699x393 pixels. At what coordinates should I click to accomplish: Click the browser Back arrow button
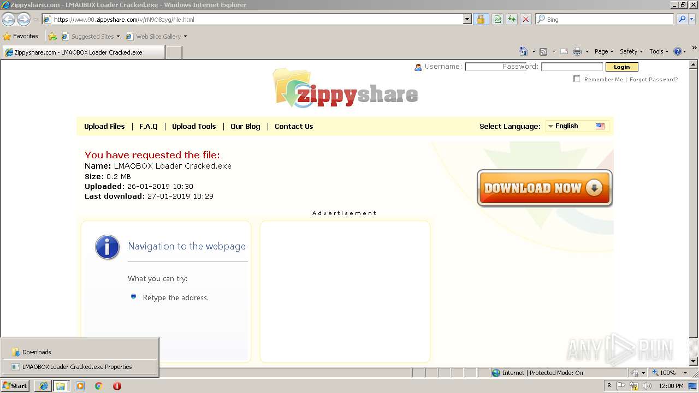(8, 19)
